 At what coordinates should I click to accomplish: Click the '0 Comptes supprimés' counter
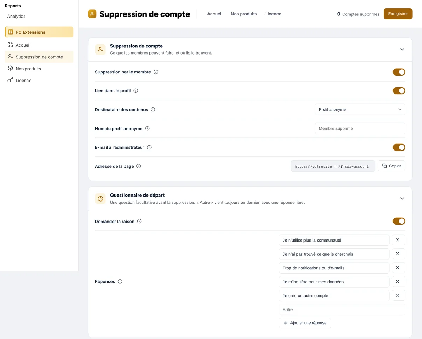pyautogui.click(x=358, y=14)
